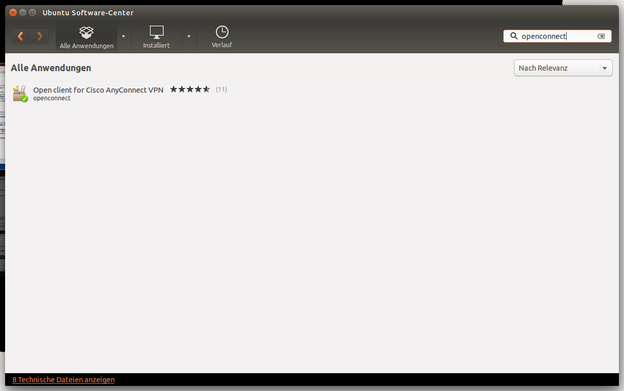624x391 pixels.
Task: Click the (11) review count
Action: point(221,90)
